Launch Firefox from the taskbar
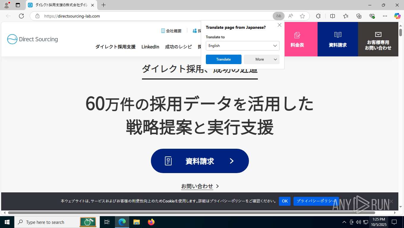This screenshot has width=404, height=228. point(151,222)
